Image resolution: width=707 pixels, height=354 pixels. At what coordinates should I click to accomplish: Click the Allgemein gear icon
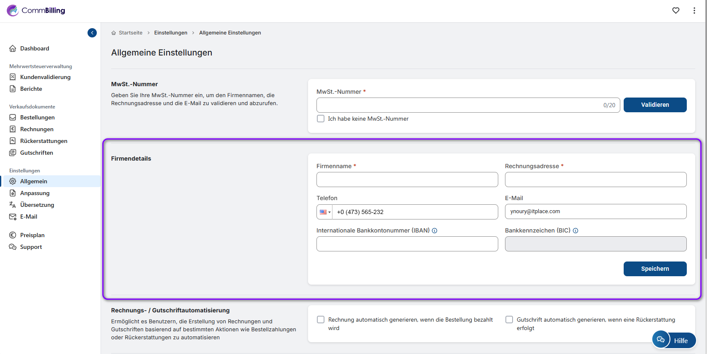(13, 181)
